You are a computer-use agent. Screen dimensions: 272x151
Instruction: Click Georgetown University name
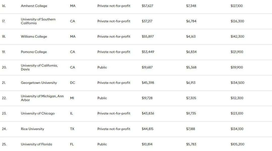tap(39, 83)
